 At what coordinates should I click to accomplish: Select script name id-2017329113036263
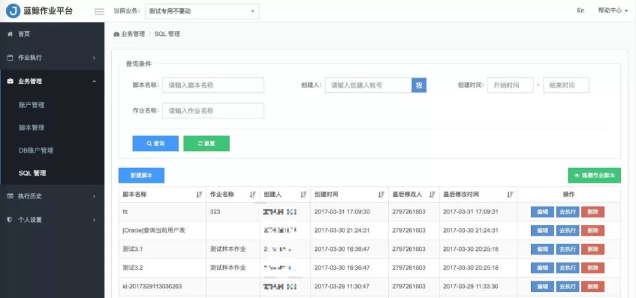click(152, 286)
